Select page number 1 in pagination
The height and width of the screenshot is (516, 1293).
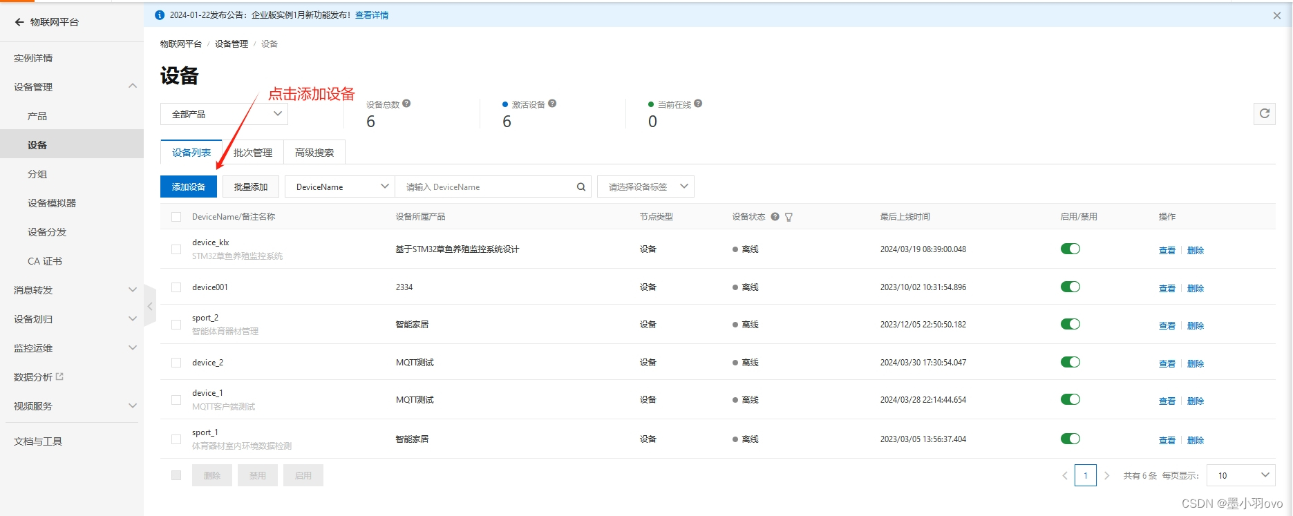click(1086, 475)
